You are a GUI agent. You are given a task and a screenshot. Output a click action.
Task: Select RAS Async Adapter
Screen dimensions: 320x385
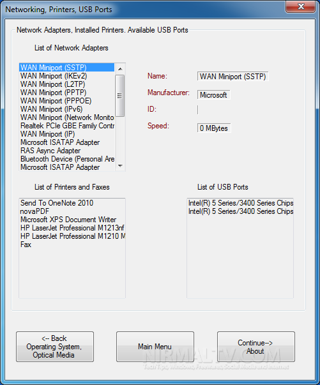coord(67,151)
